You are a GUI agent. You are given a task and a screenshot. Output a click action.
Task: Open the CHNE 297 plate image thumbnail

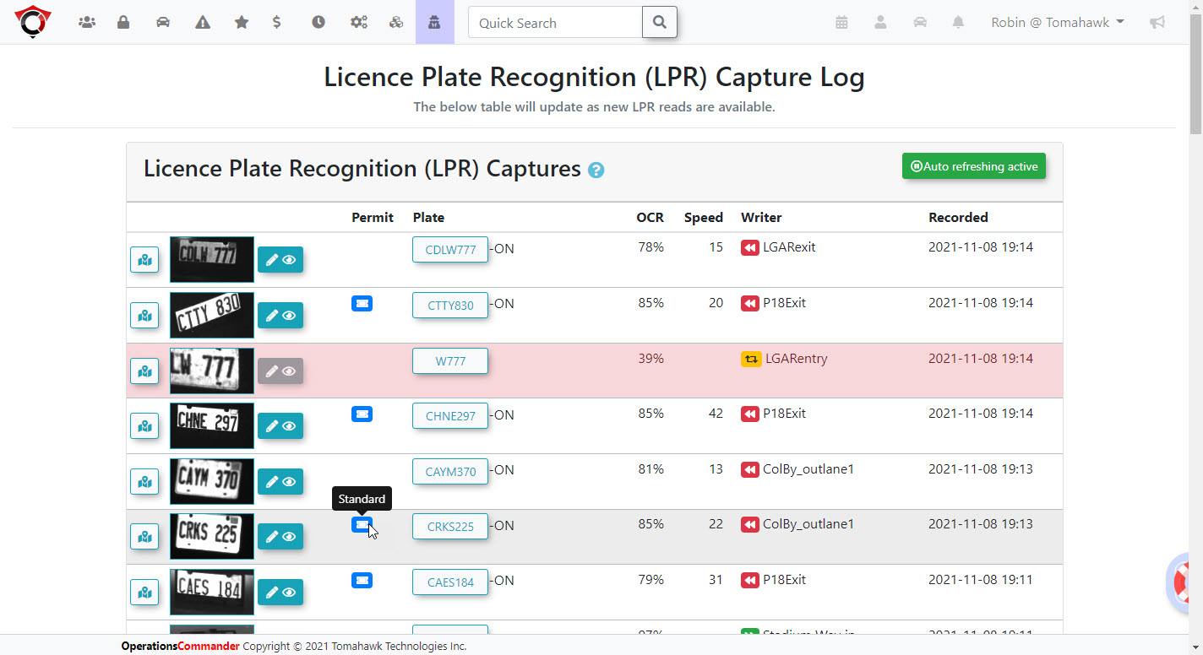[211, 426]
